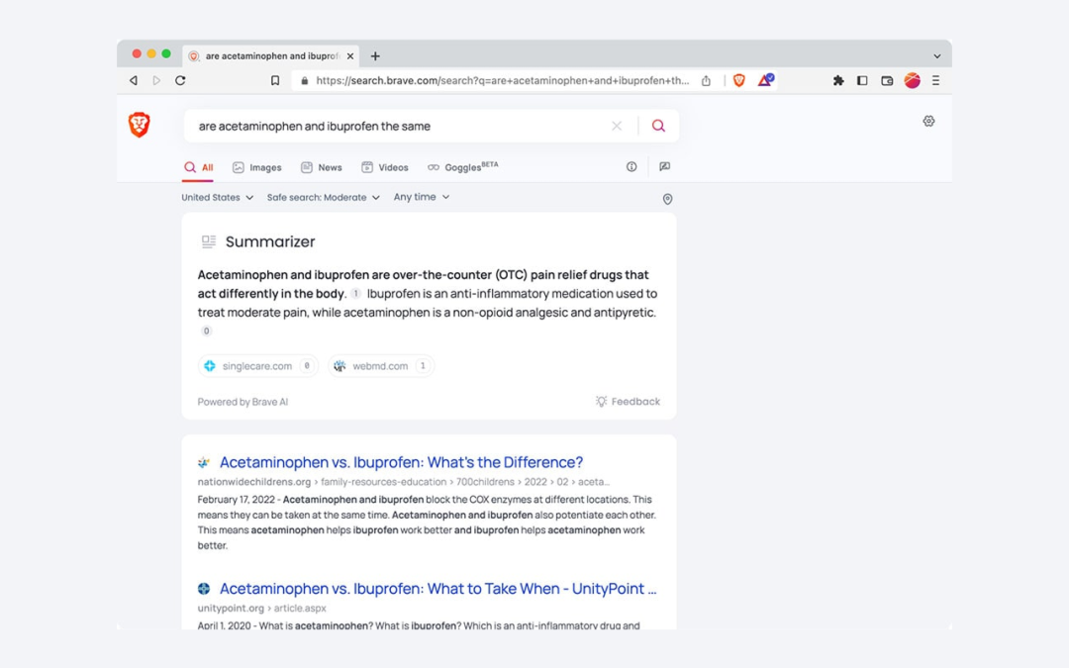Click citation 0 below the summary text
The width and height of the screenshot is (1069, 668).
click(206, 332)
